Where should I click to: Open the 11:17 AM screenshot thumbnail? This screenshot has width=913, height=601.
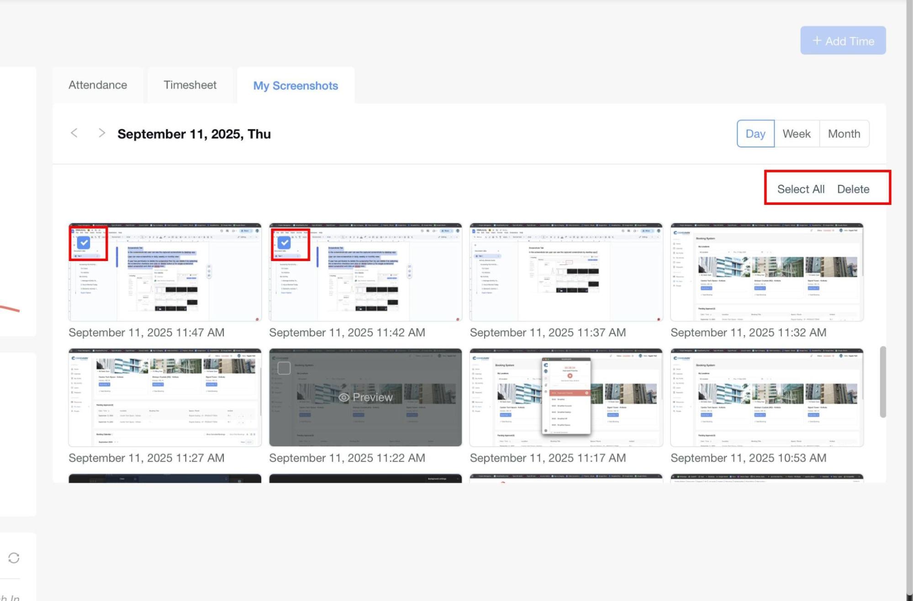coord(565,397)
